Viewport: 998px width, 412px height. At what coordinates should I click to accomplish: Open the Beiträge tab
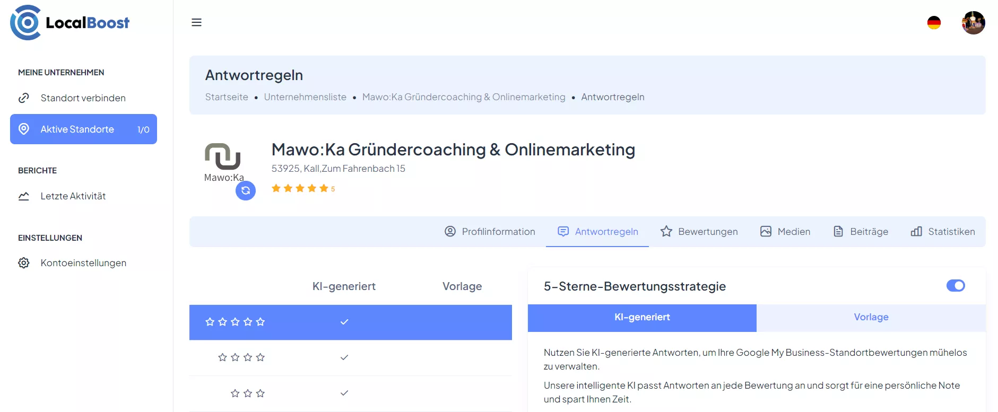(861, 232)
